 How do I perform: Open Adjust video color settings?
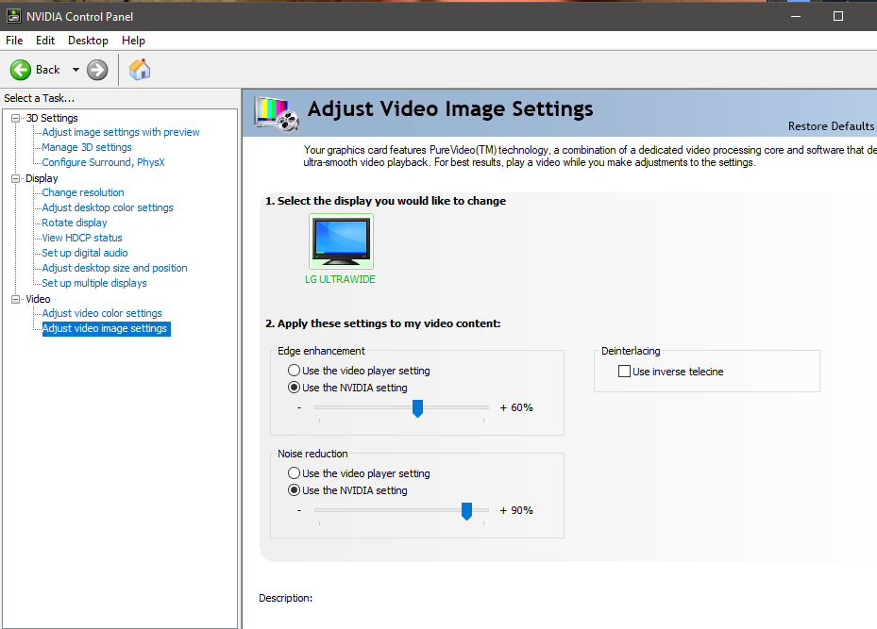[x=102, y=313]
